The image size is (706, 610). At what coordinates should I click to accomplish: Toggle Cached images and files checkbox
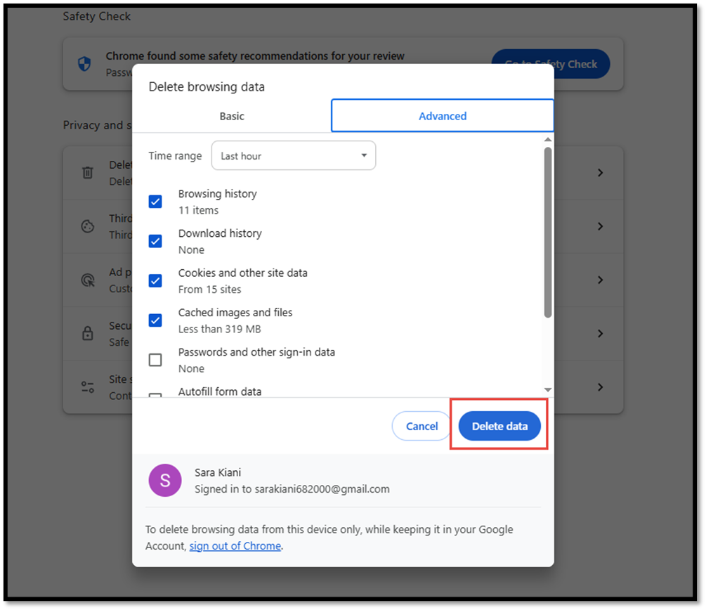[155, 320]
